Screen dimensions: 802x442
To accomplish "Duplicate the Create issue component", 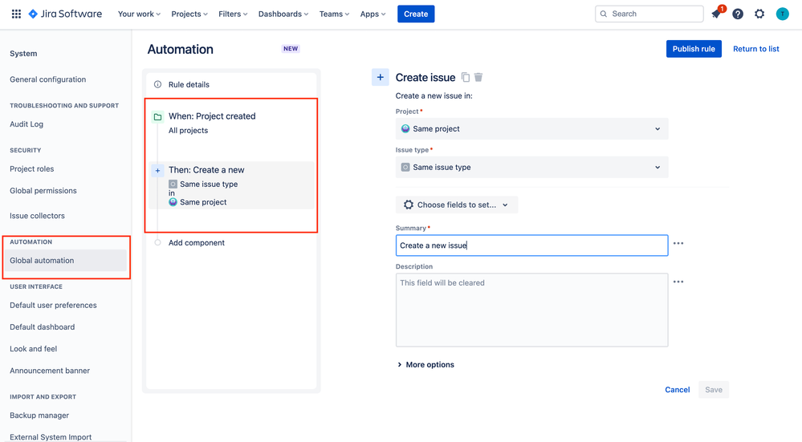I will [x=466, y=77].
